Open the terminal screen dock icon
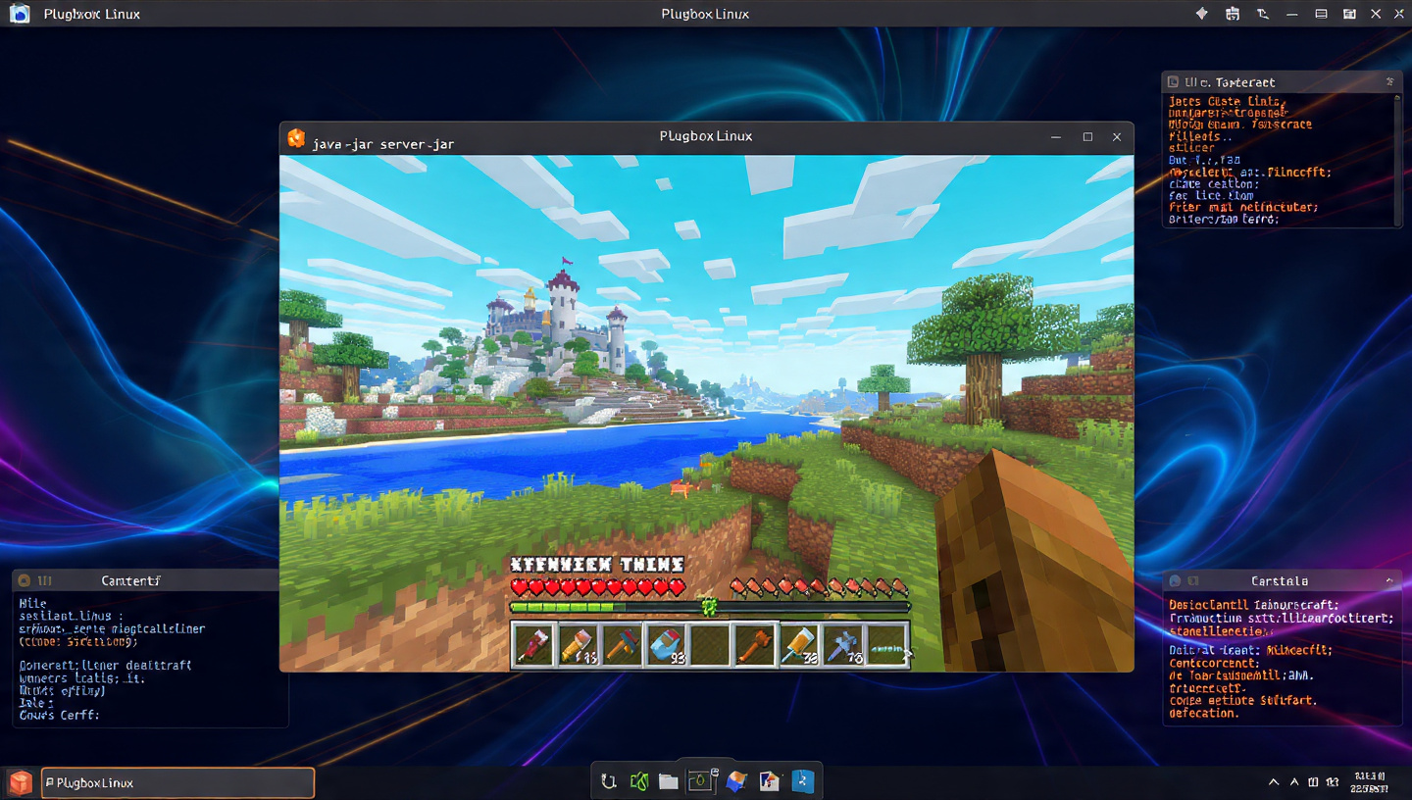The width and height of the screenshot is (1412, 800). point(702,780)
